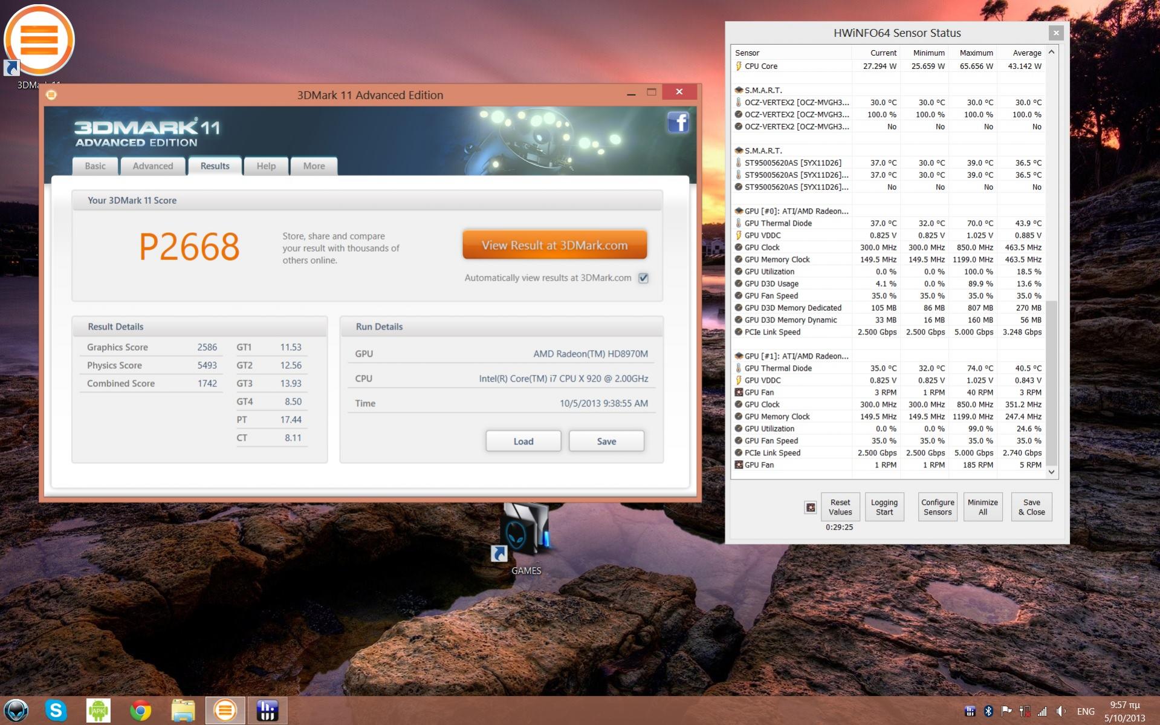This screenshot has height=725, width=1160.
Task: Click the GPU #0 PCIe Link Speed icon
Action: click(738, 332)
